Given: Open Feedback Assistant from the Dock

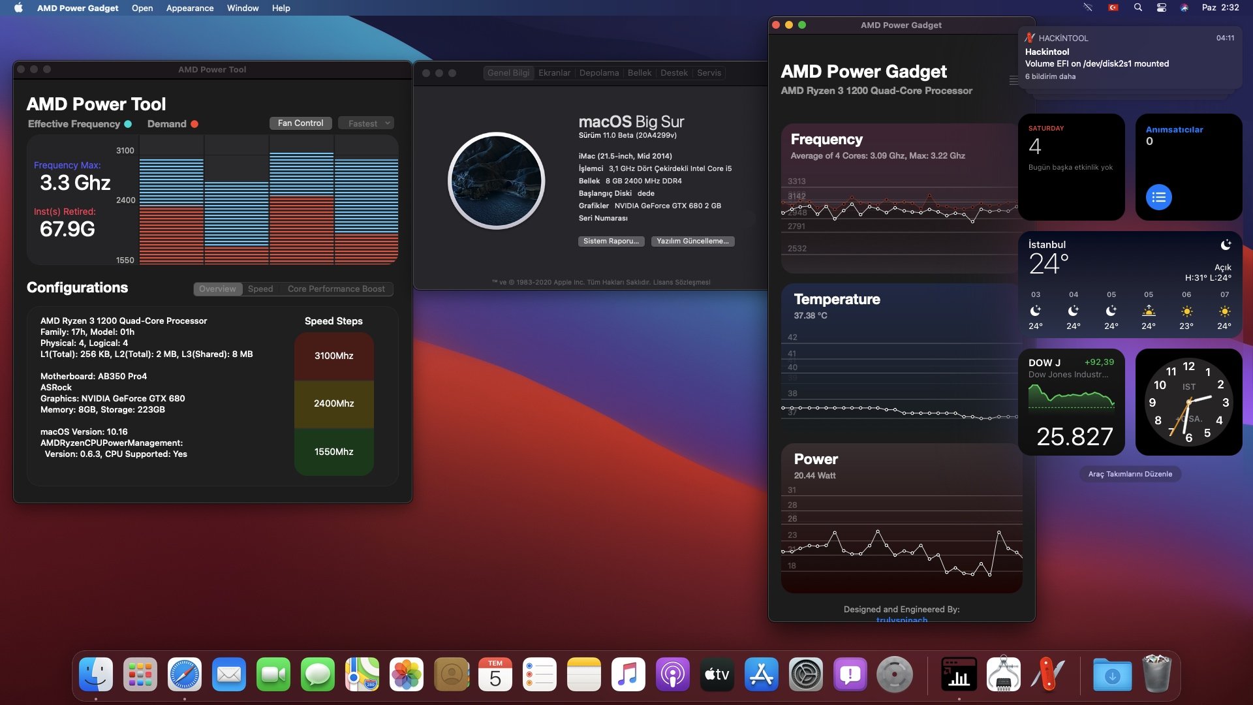Looking at the screenshot, I should (x=850, y=675).
